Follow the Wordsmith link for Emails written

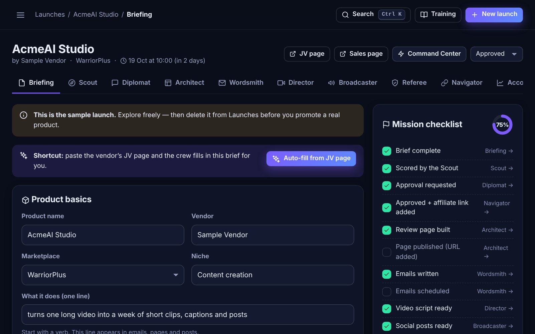495,274
